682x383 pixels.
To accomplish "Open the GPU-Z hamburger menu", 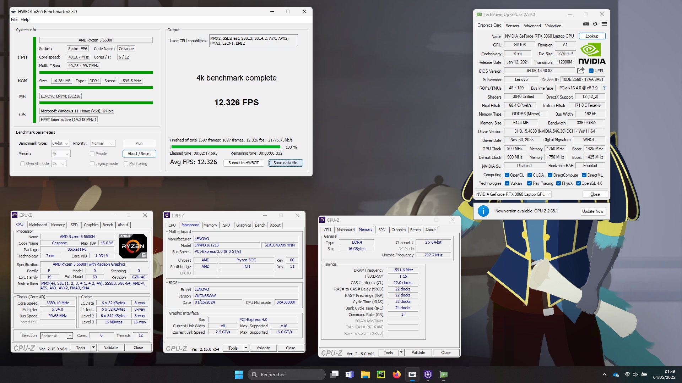I will pos(604,24).
